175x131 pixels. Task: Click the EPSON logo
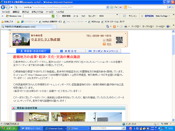click(x=149, y=16)
